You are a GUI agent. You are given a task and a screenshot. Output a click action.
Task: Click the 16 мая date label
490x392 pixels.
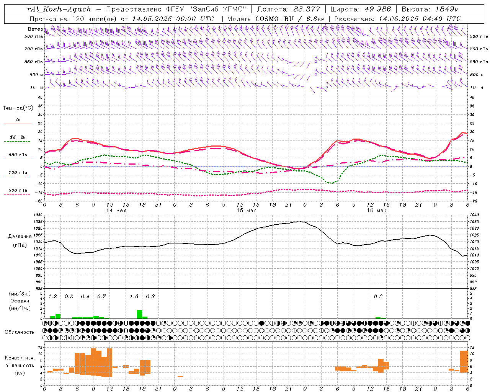(x=377, y=211)
